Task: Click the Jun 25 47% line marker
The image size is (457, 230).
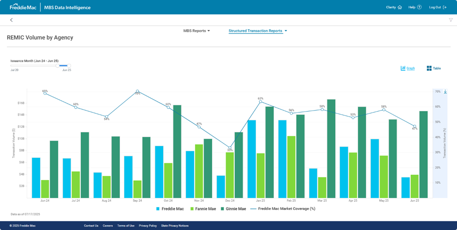Action: (414, 126)
